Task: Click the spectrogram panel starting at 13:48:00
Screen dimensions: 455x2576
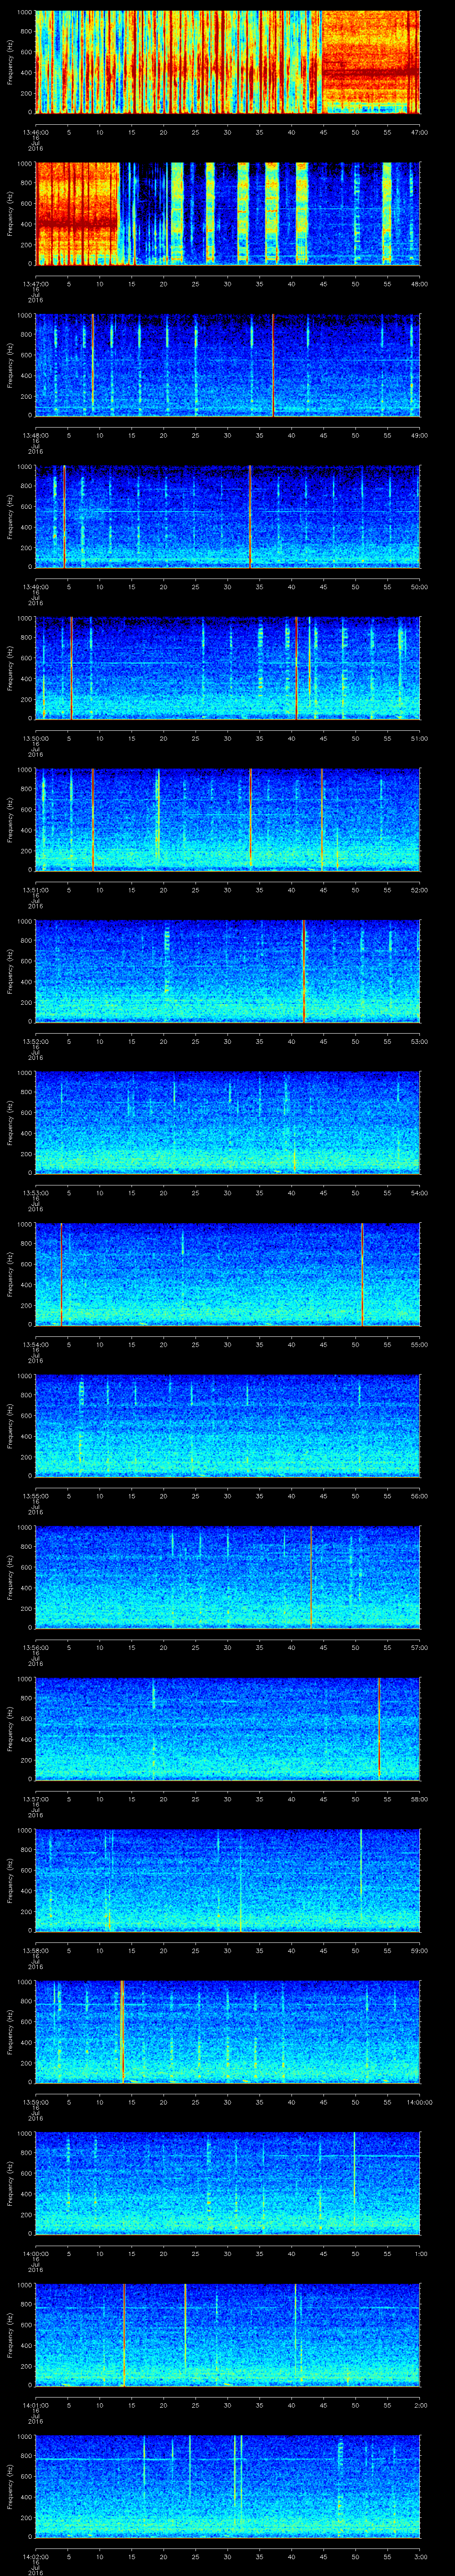Action: pyautogui.click(x=228, y=365)
